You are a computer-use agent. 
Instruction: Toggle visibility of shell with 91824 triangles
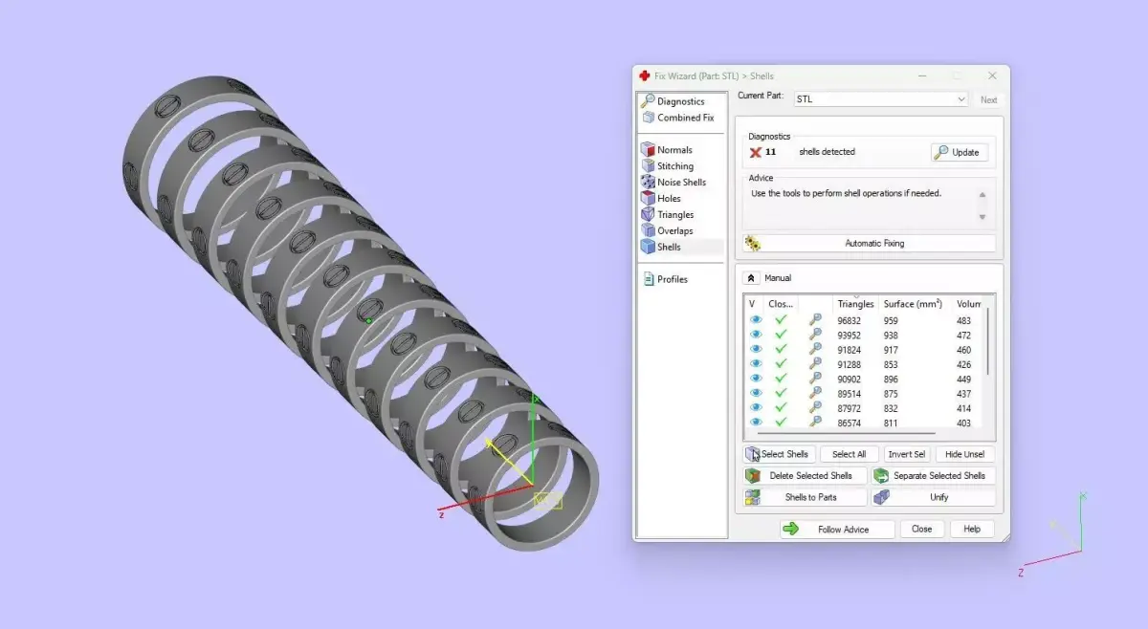coord(756,349)
